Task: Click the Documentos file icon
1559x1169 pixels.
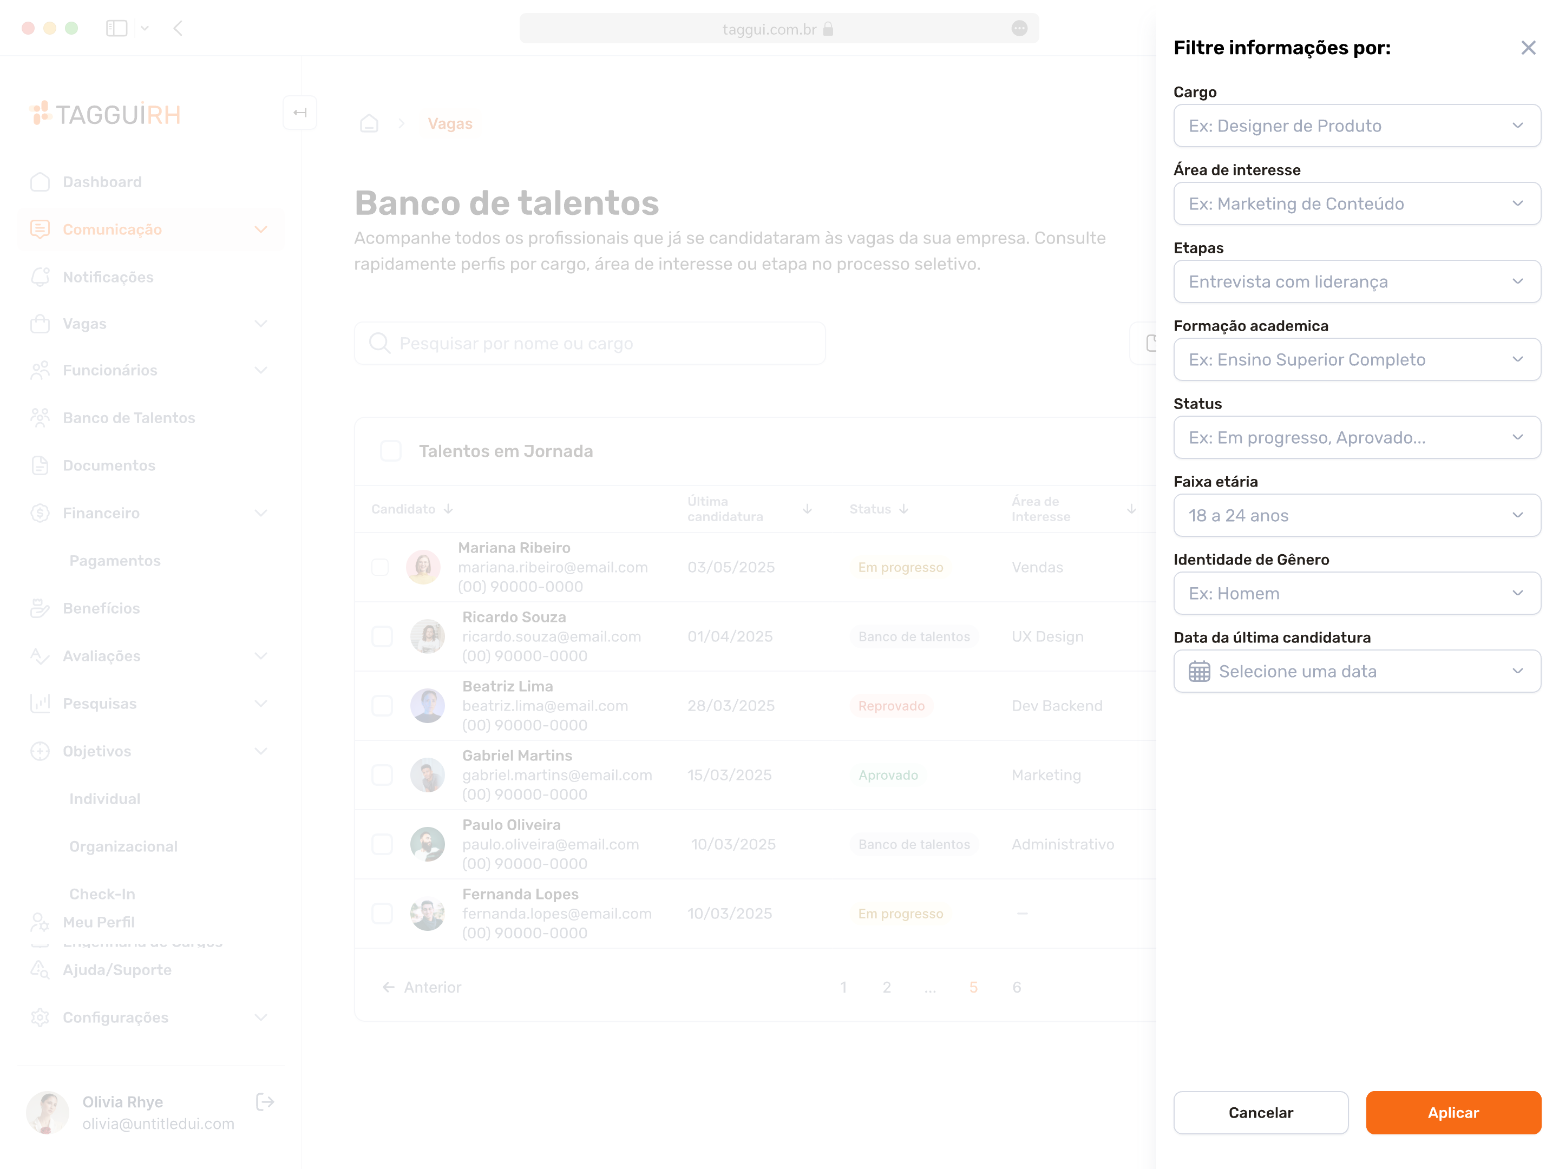Action: tap(40, 466)
